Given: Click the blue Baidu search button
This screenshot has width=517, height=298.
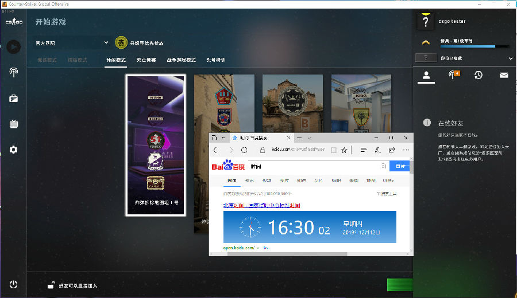Looking at the screenshot, I should pyautogui.click(x=399, y=166).
